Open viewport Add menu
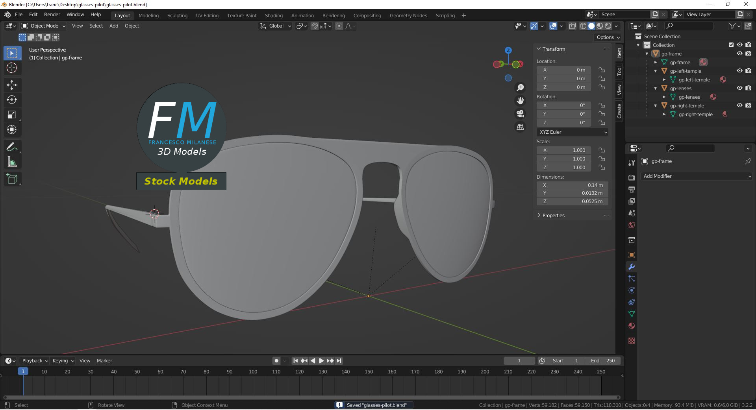Screen dimensions: 756x410 114,26
